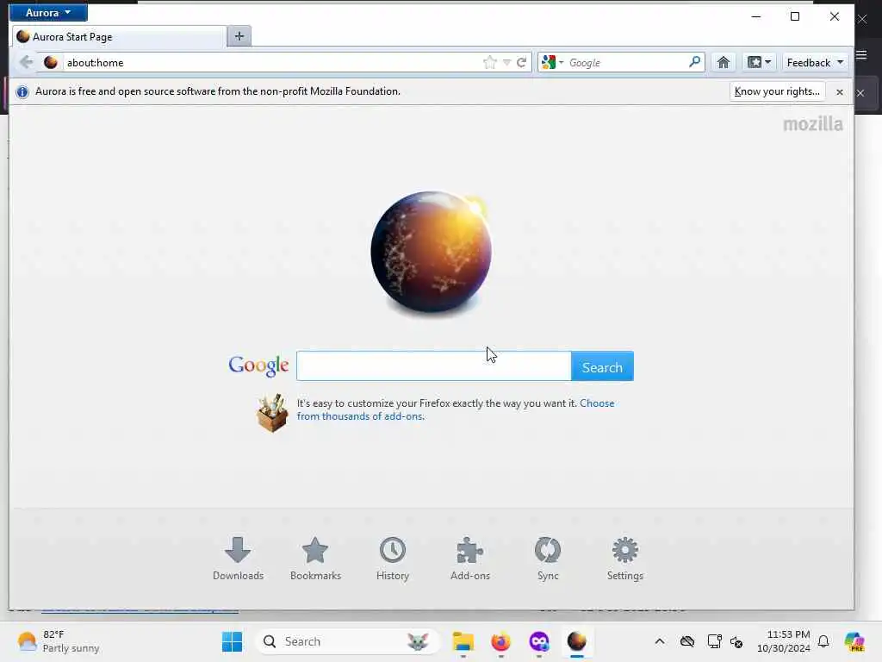Open the Windows Start menu

[232, 641]
